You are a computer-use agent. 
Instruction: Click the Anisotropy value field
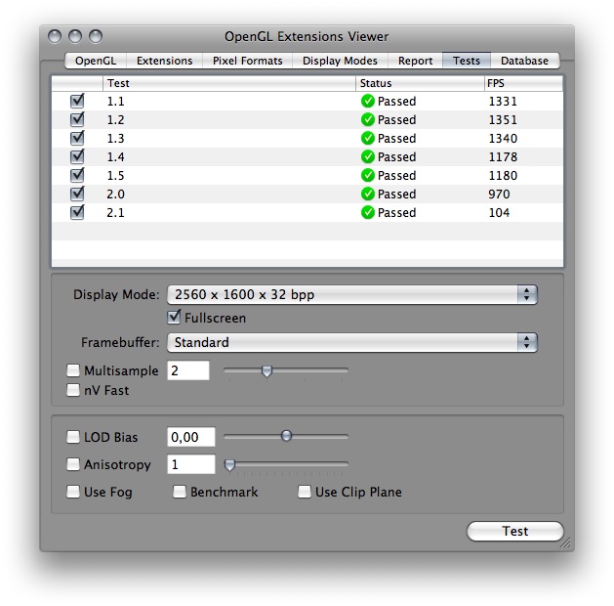pyautogui.click(x=191, y=464)
